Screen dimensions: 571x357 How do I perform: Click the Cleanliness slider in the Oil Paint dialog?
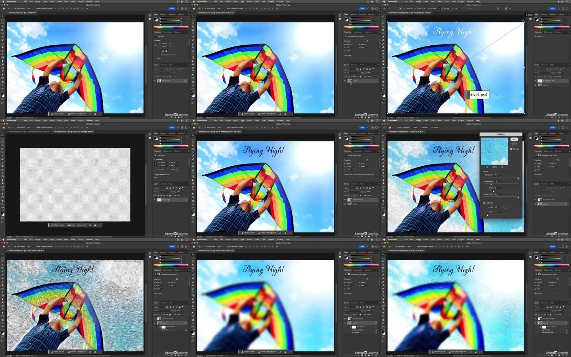click(502, 185)
